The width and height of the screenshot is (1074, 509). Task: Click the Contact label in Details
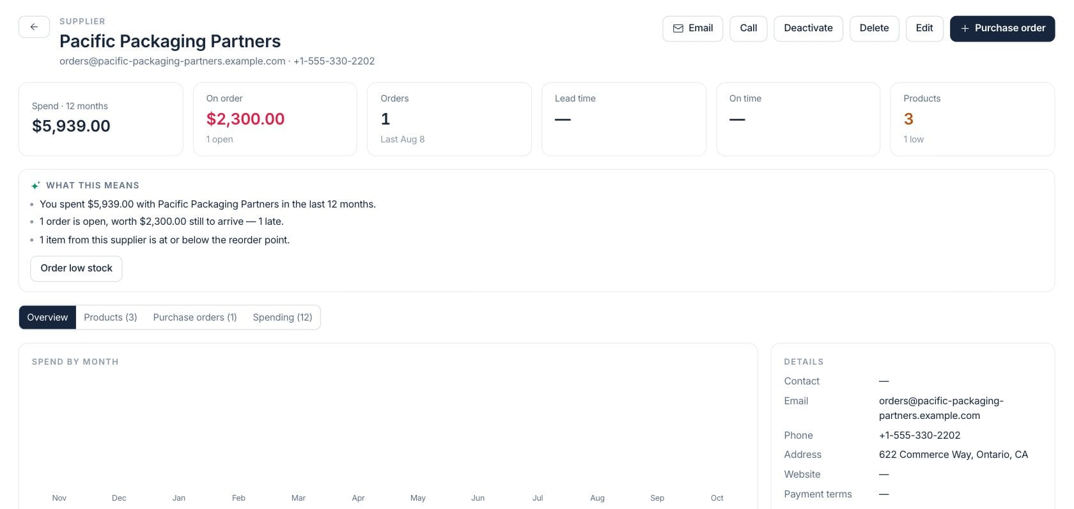[x=802, y=381]
